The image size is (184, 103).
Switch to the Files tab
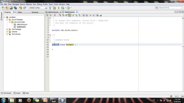[20, 12]
